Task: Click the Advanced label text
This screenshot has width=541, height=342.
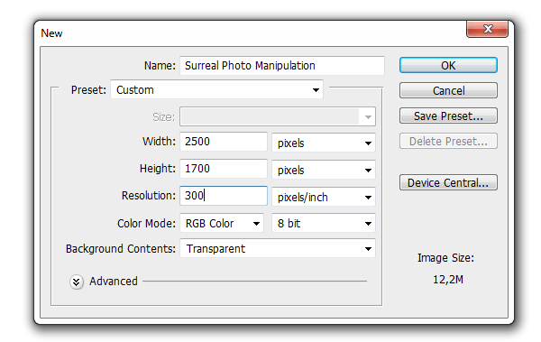Action: click(114, 282)
